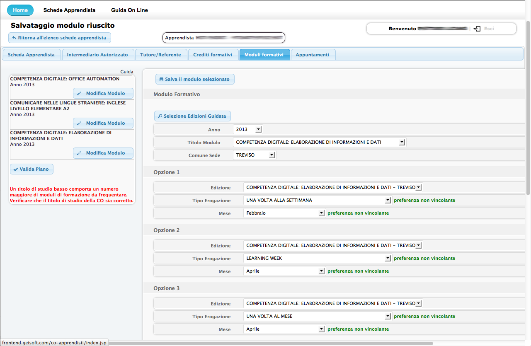Screen dimensions: 531x346
Task: Open Schede Apprendista menu item
Action: pyautogui.click(x=69, y=10)
